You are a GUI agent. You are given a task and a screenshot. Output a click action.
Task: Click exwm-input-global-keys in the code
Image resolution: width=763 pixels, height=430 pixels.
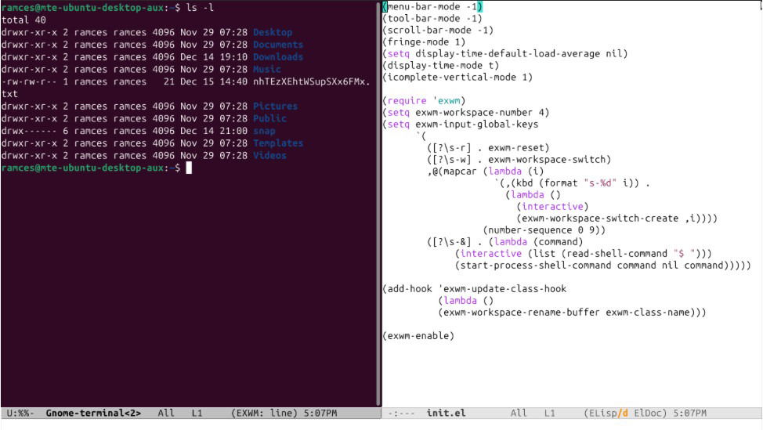pos(477,124)
